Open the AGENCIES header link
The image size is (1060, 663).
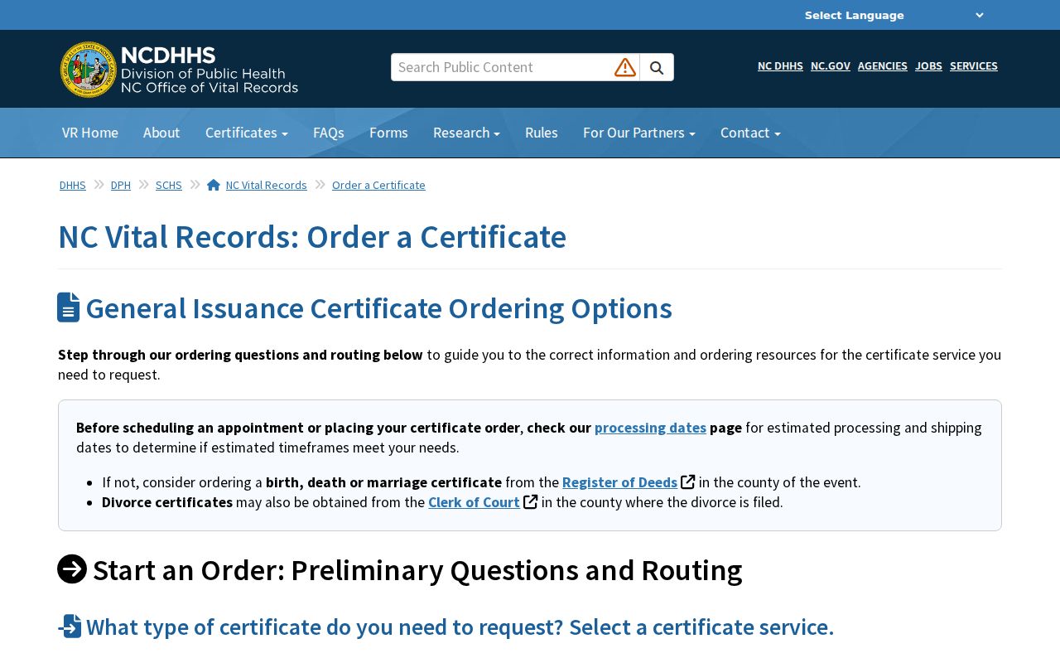point(883,66)
